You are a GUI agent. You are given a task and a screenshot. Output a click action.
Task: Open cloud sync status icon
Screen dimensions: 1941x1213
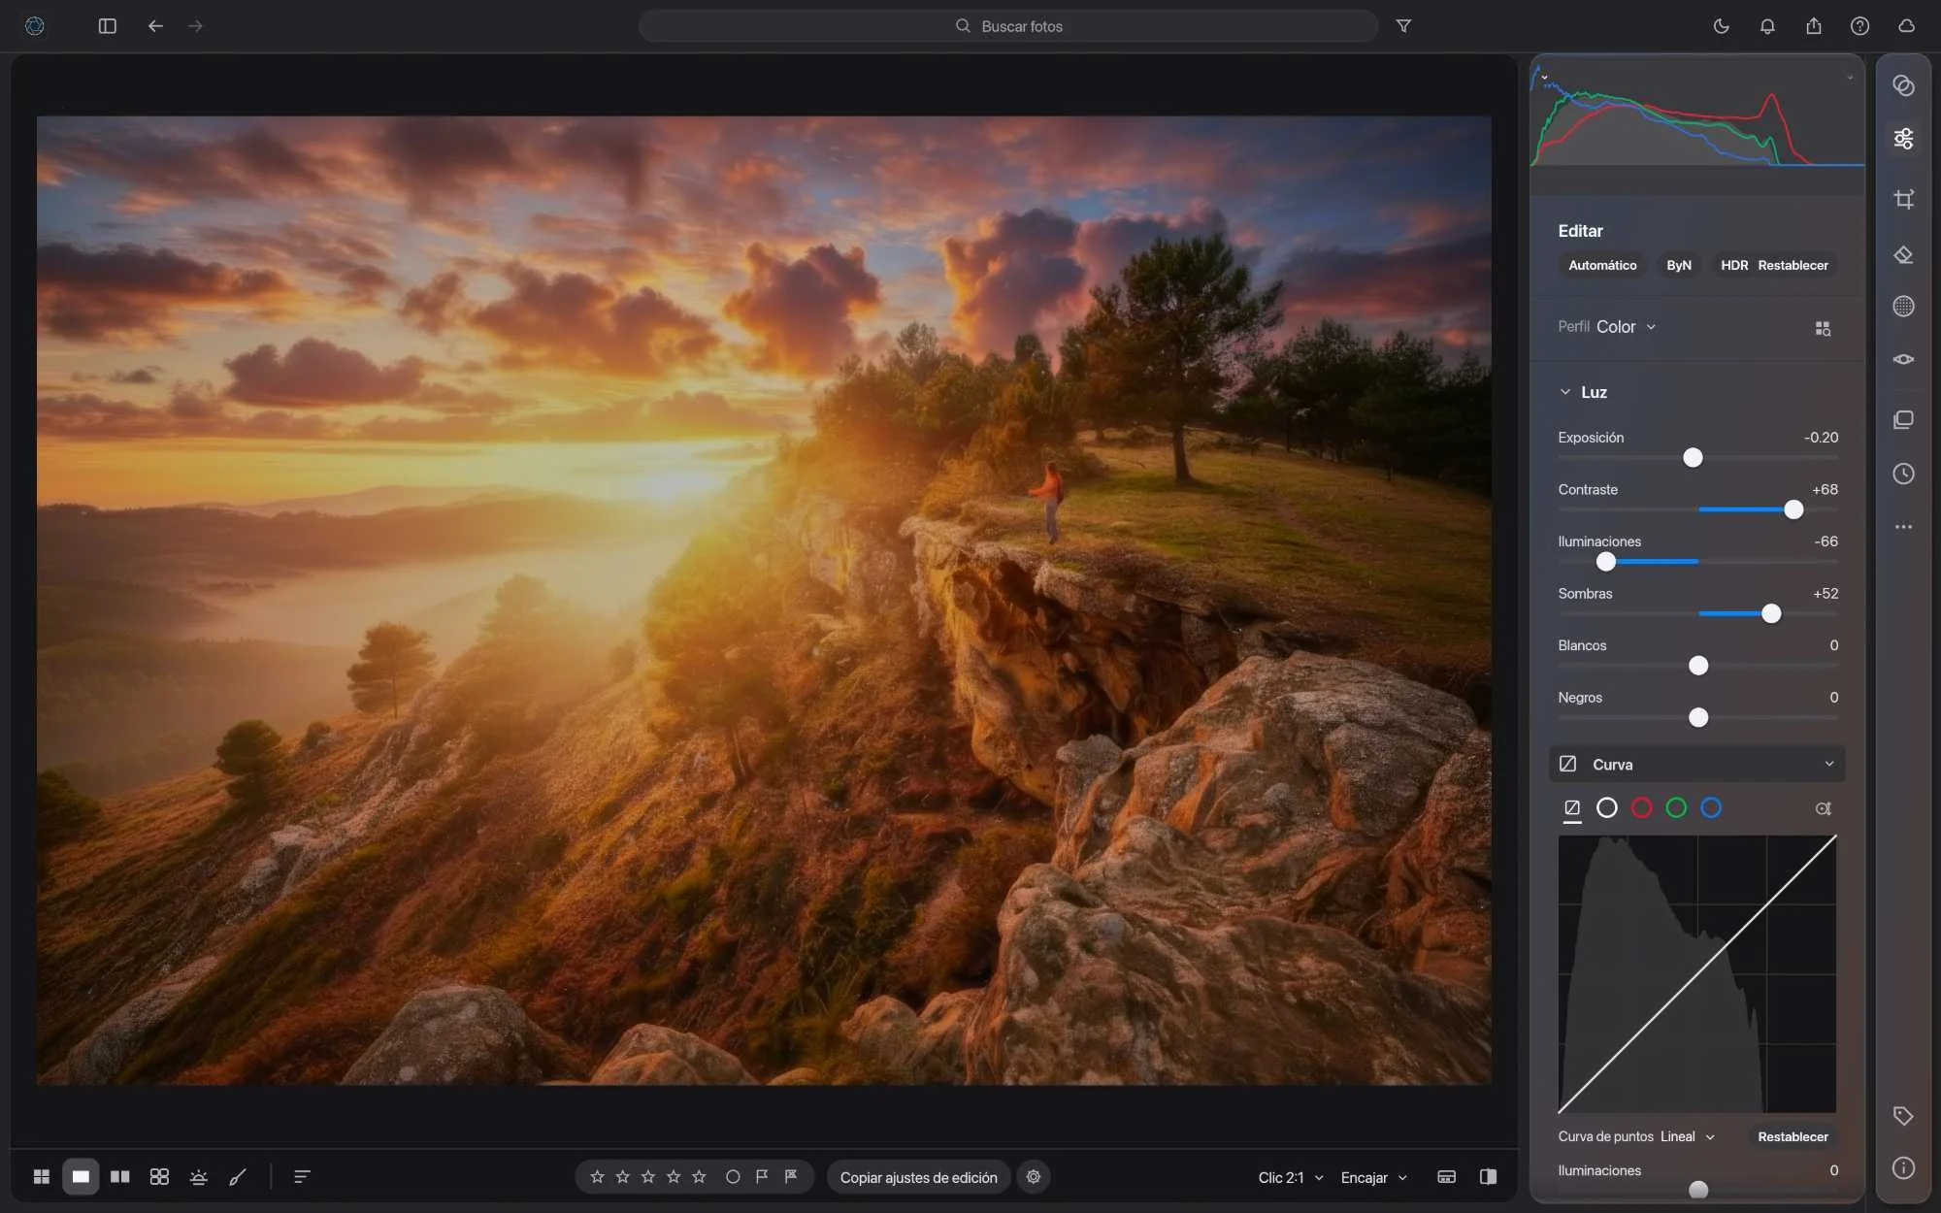(x=1906, y=26)
